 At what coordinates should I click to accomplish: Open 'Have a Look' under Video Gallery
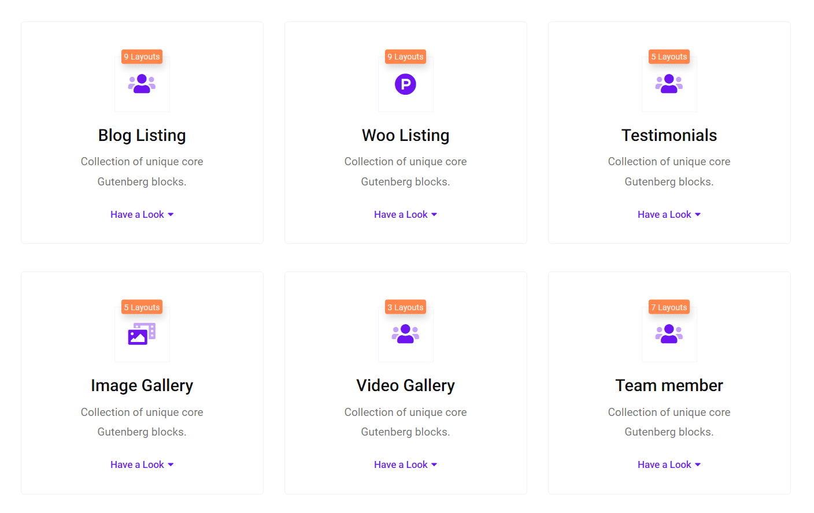click(405, 464)
